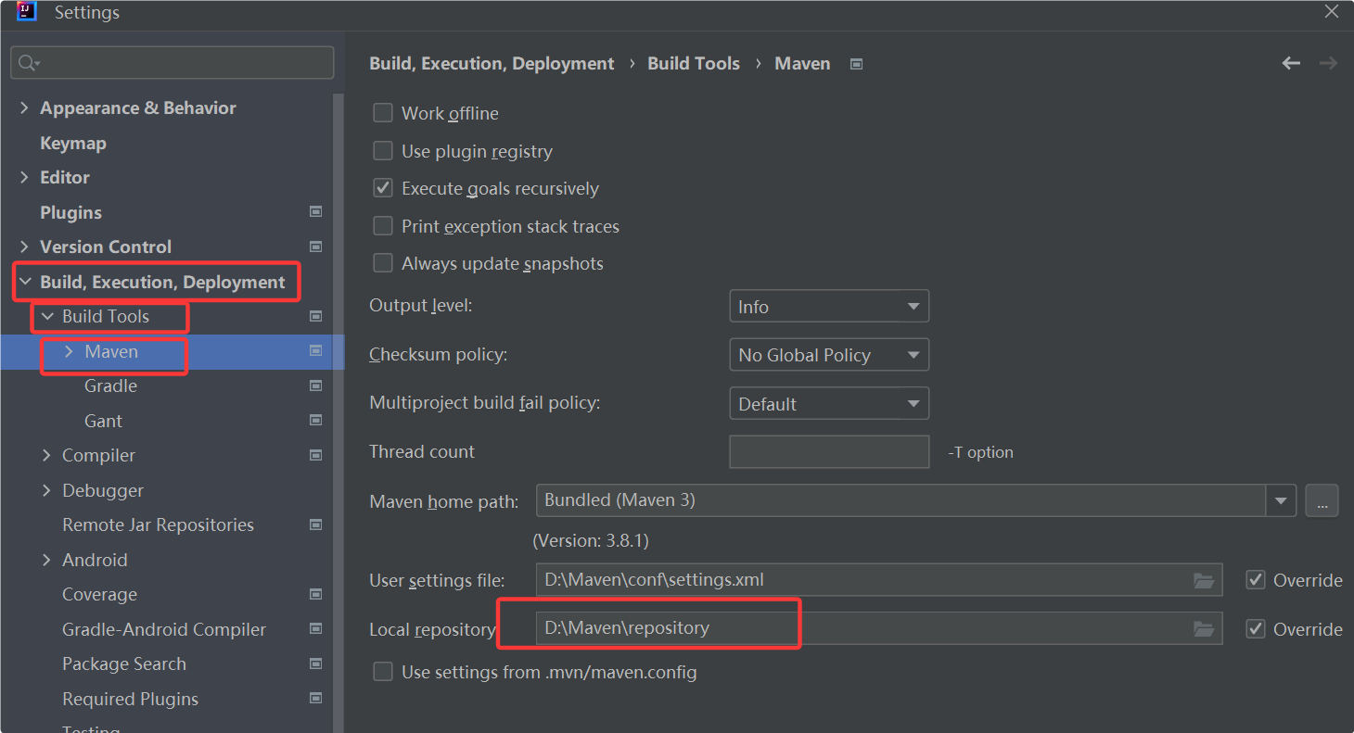
Task: Open Required Plugins settings
Action: tap(130, 699)
